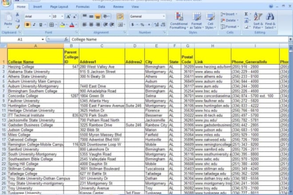Switch to the View tab
The image size is (293, 195).
[x=135, y=7]
